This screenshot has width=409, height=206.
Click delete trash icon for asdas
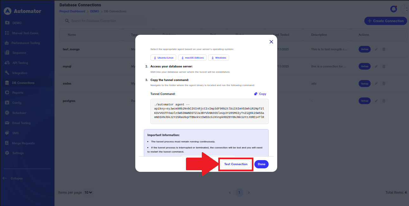pyautogui.click(x=384, y=84)
